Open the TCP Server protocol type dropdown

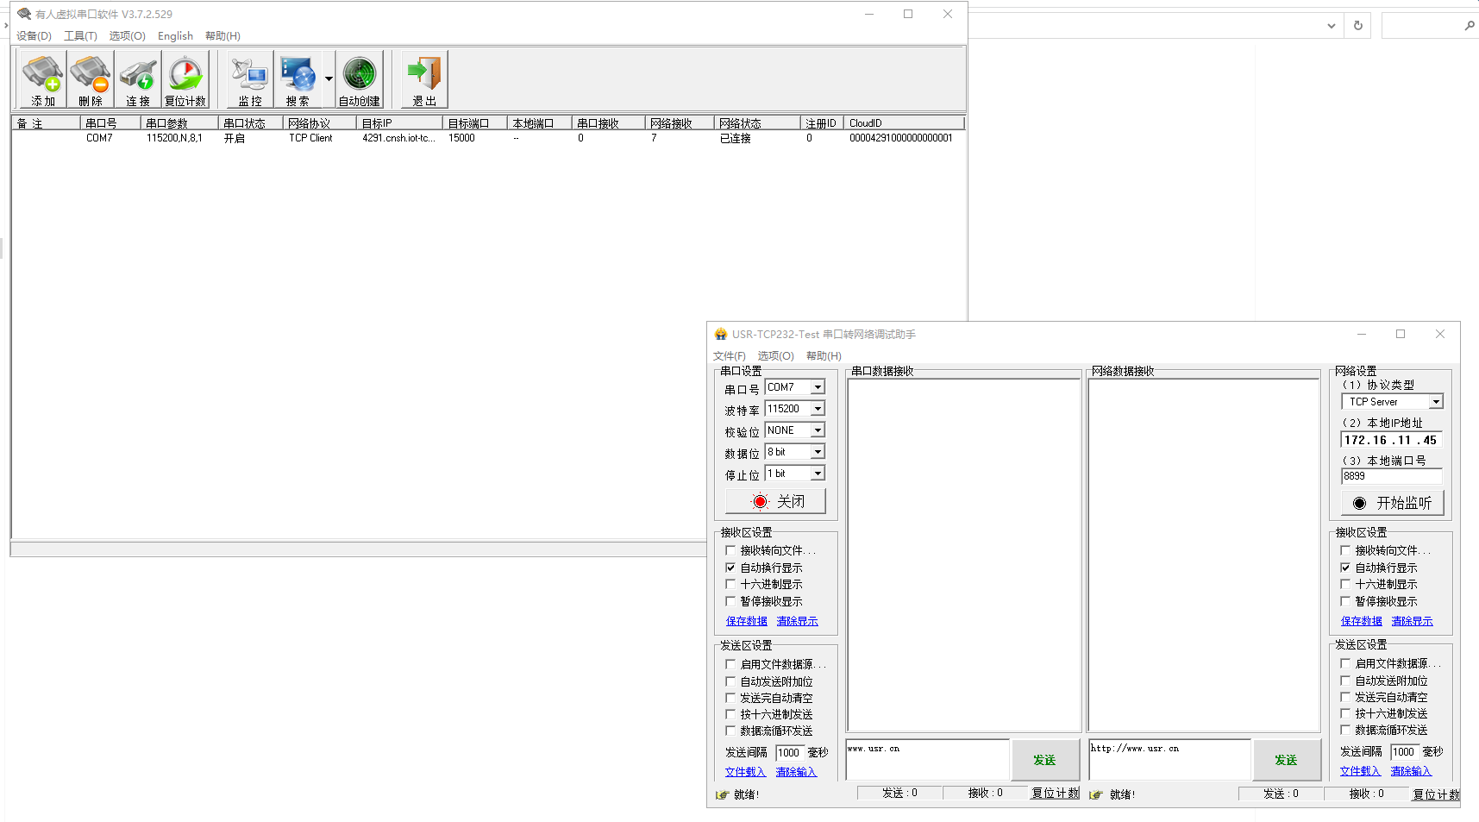click(1436, 402)
